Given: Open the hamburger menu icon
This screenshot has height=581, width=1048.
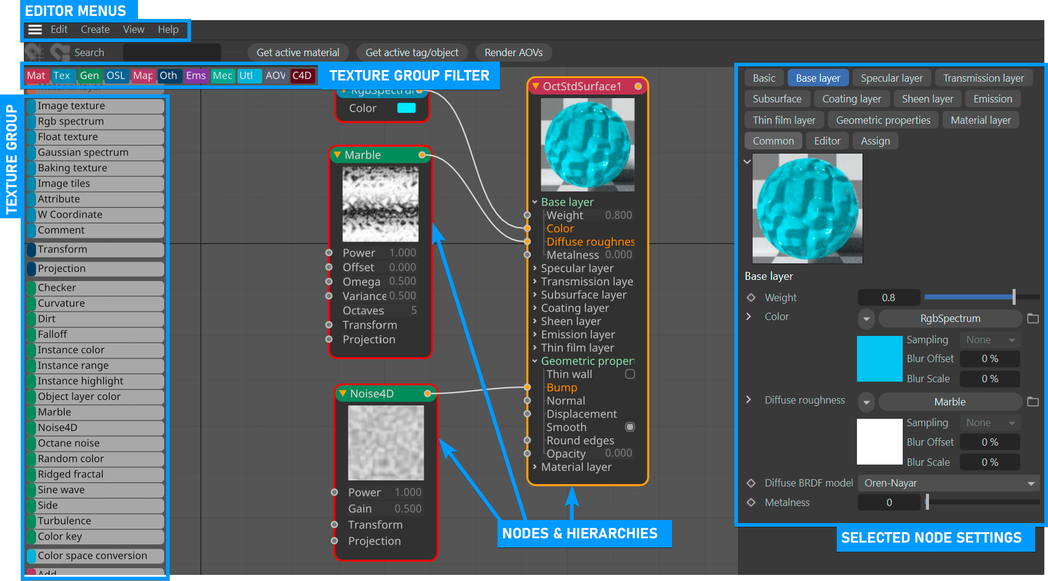Looking at the screenshot, I should (35, 30).
